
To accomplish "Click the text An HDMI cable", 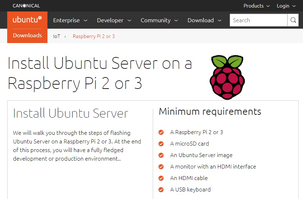I will (x=189, y=178).
